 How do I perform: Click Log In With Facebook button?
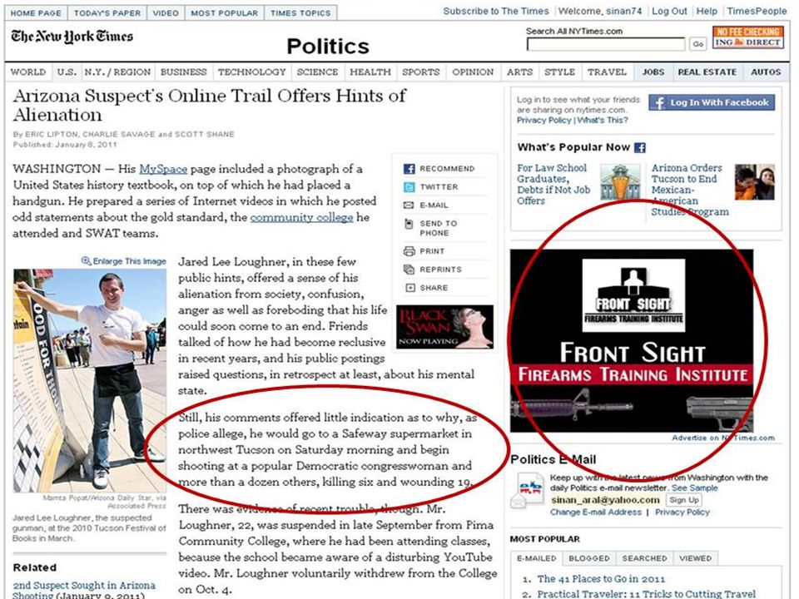pos(712,102)
